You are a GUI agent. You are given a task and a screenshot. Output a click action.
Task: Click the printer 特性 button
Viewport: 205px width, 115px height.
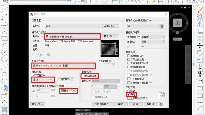click(110, 36)
